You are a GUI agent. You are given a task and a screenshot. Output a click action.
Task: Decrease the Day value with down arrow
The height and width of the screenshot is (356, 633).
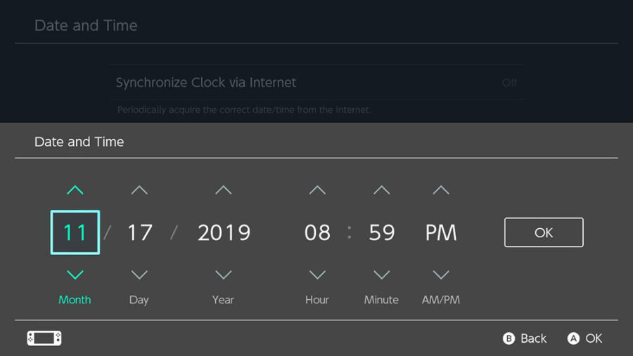click(139, 275)
